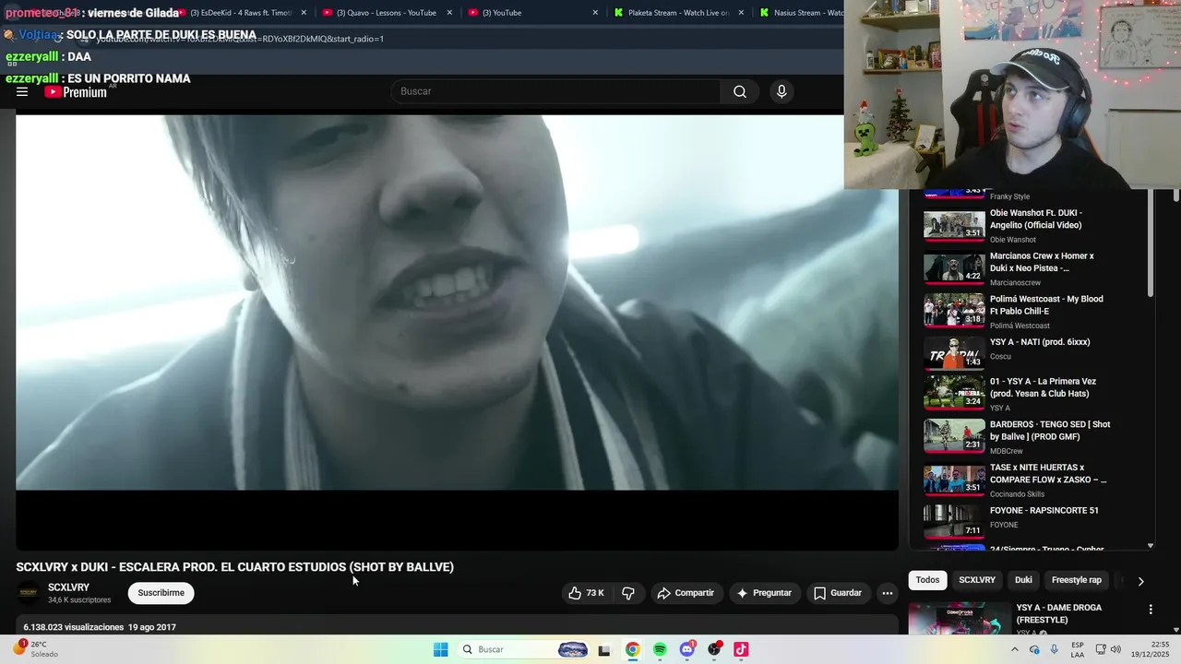Close the Plaketa Stream tab
1181x664 pixels.
pyautogui.click(x=741, y=13)
